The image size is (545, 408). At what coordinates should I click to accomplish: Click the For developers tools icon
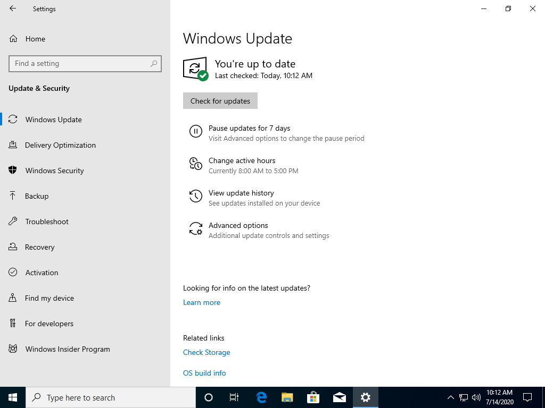(x=13, y=324)
